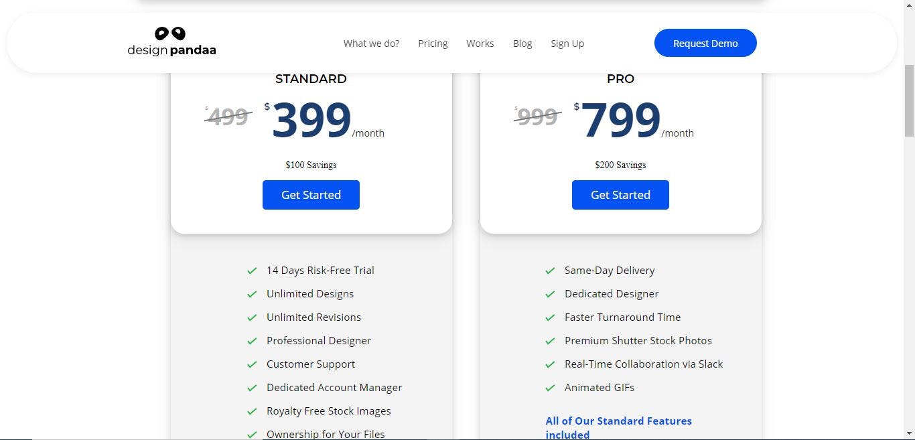The width and height of the screenshot is (915, 440).
Task: Click checkmark icon beside 14 Days Risk-Free Trial
Action: pyautogui.click(x=252, y=271)
